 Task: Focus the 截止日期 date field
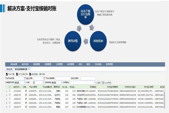38,78
